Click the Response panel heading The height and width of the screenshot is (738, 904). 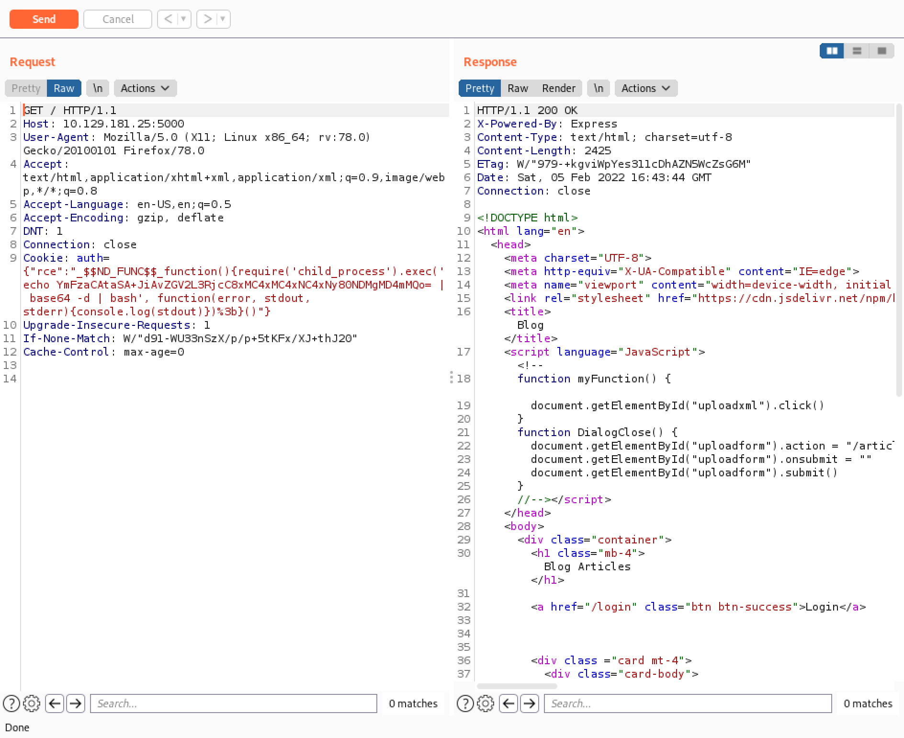coord(490,62)
